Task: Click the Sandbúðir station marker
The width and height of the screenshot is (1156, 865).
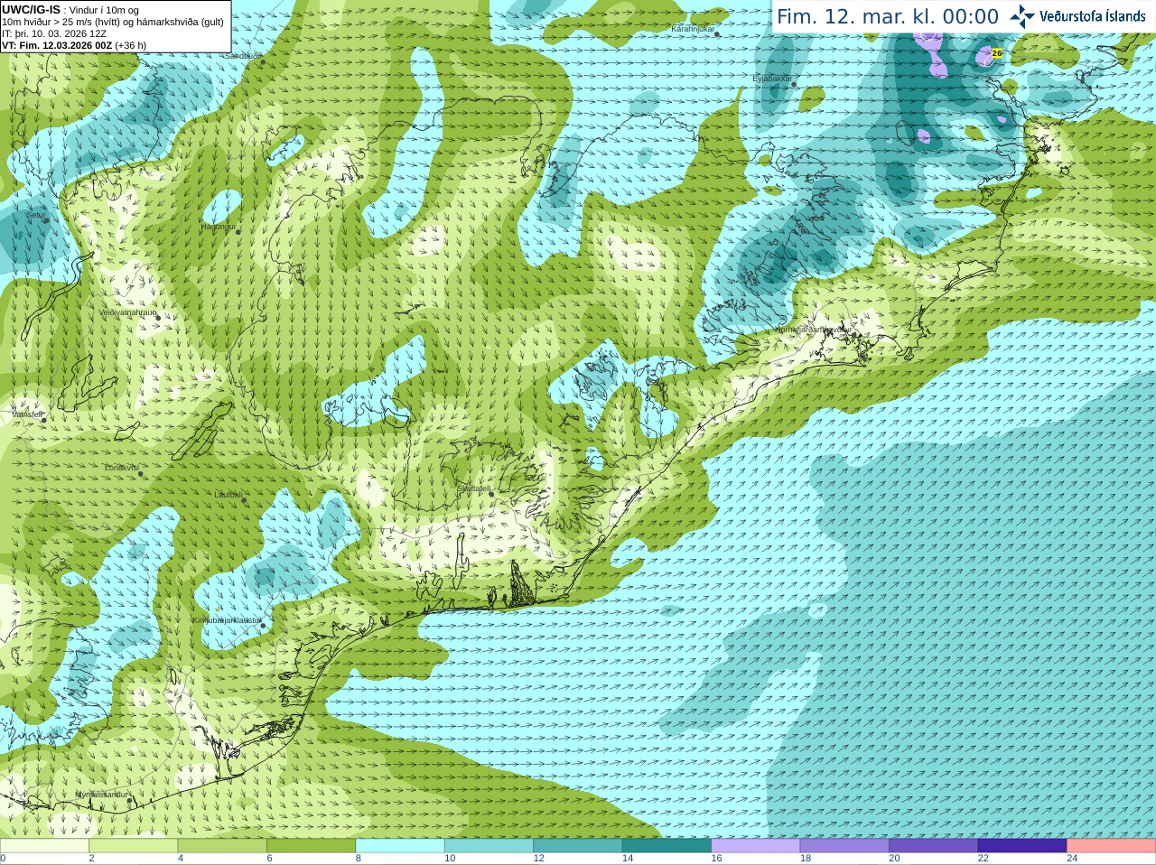Action: pyautogui.click(x=263, y=61)
